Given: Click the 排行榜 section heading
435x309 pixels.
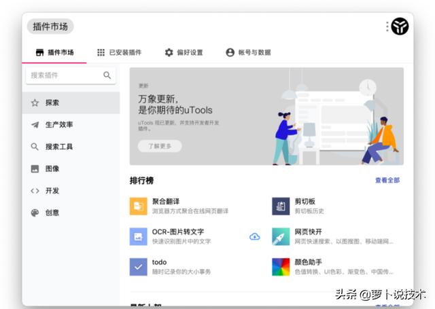Looking at the screenshot, I should [142, 181].
